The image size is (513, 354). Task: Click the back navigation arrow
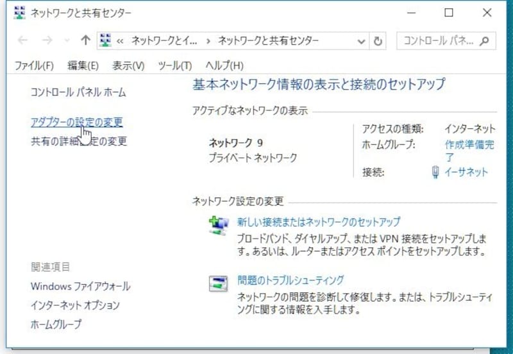pyautogui.click(x=22, y=40)
